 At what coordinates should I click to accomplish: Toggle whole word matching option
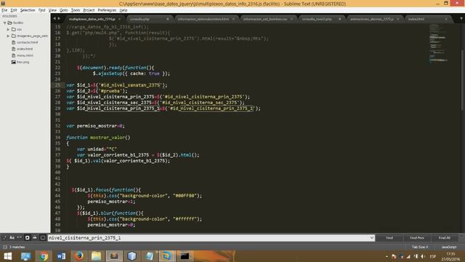pos(20,238)
